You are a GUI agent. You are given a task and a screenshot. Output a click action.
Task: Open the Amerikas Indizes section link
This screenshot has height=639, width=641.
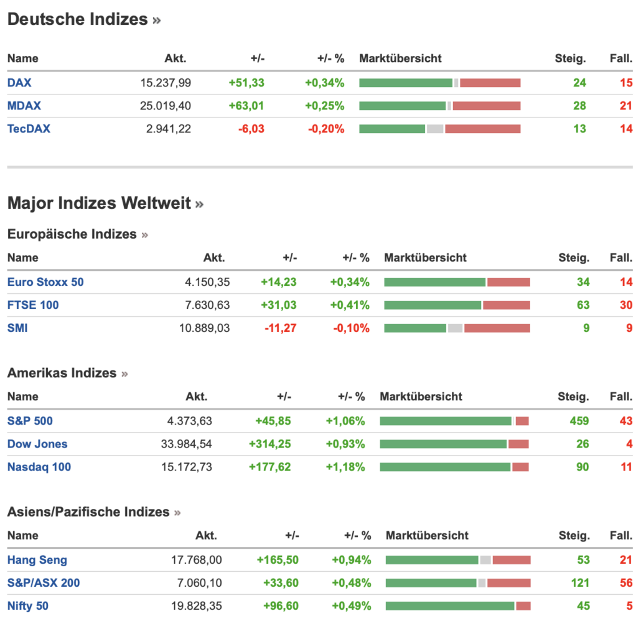[67, 373]
